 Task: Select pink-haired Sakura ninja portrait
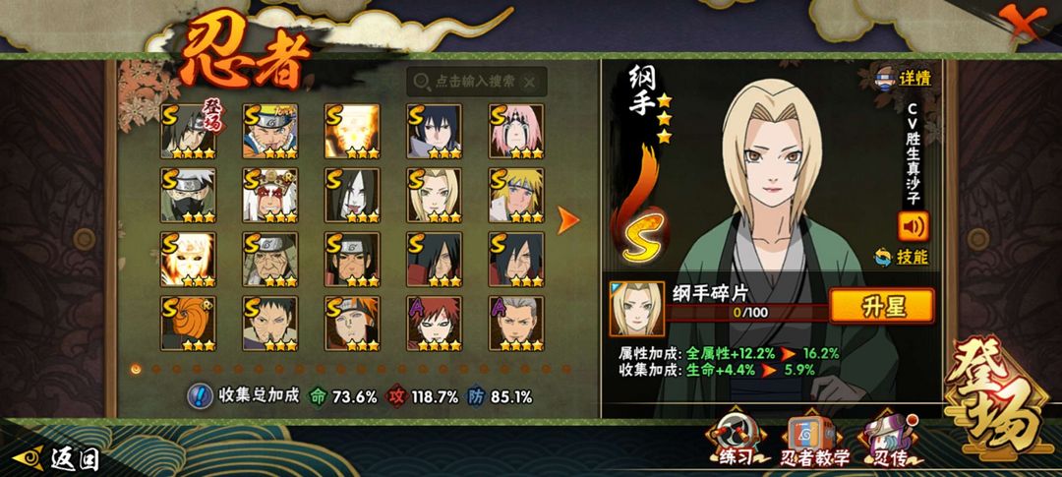click(x=516, y=131)
